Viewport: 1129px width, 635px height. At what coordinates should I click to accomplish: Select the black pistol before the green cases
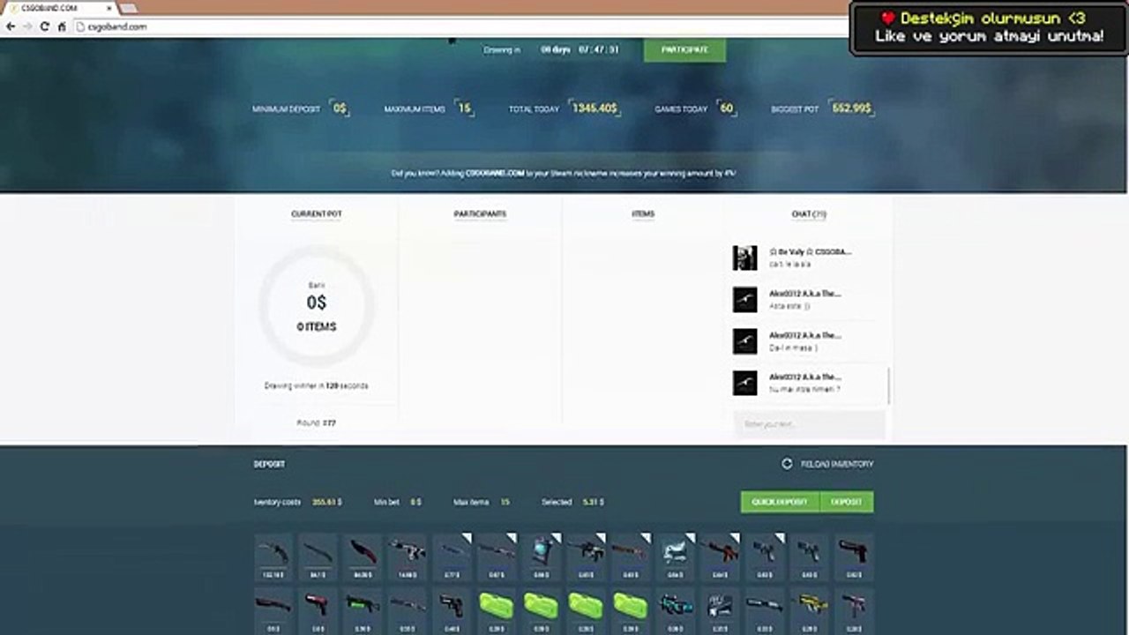452,610
